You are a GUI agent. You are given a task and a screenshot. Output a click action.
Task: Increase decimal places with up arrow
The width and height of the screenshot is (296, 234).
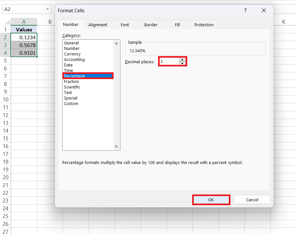pyautogui.click(x=182, y=60)
